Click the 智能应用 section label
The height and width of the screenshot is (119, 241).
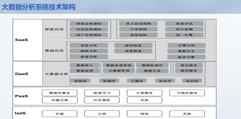[54, 29]
